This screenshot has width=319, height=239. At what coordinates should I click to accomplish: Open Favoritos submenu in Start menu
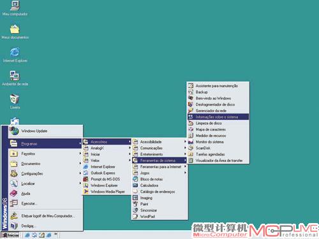pos(45,154)
